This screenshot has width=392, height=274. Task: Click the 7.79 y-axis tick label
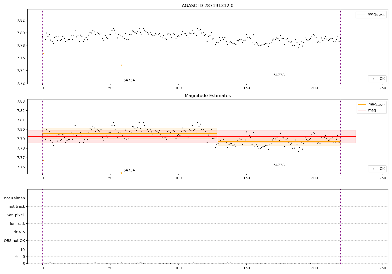pos(21,139)
